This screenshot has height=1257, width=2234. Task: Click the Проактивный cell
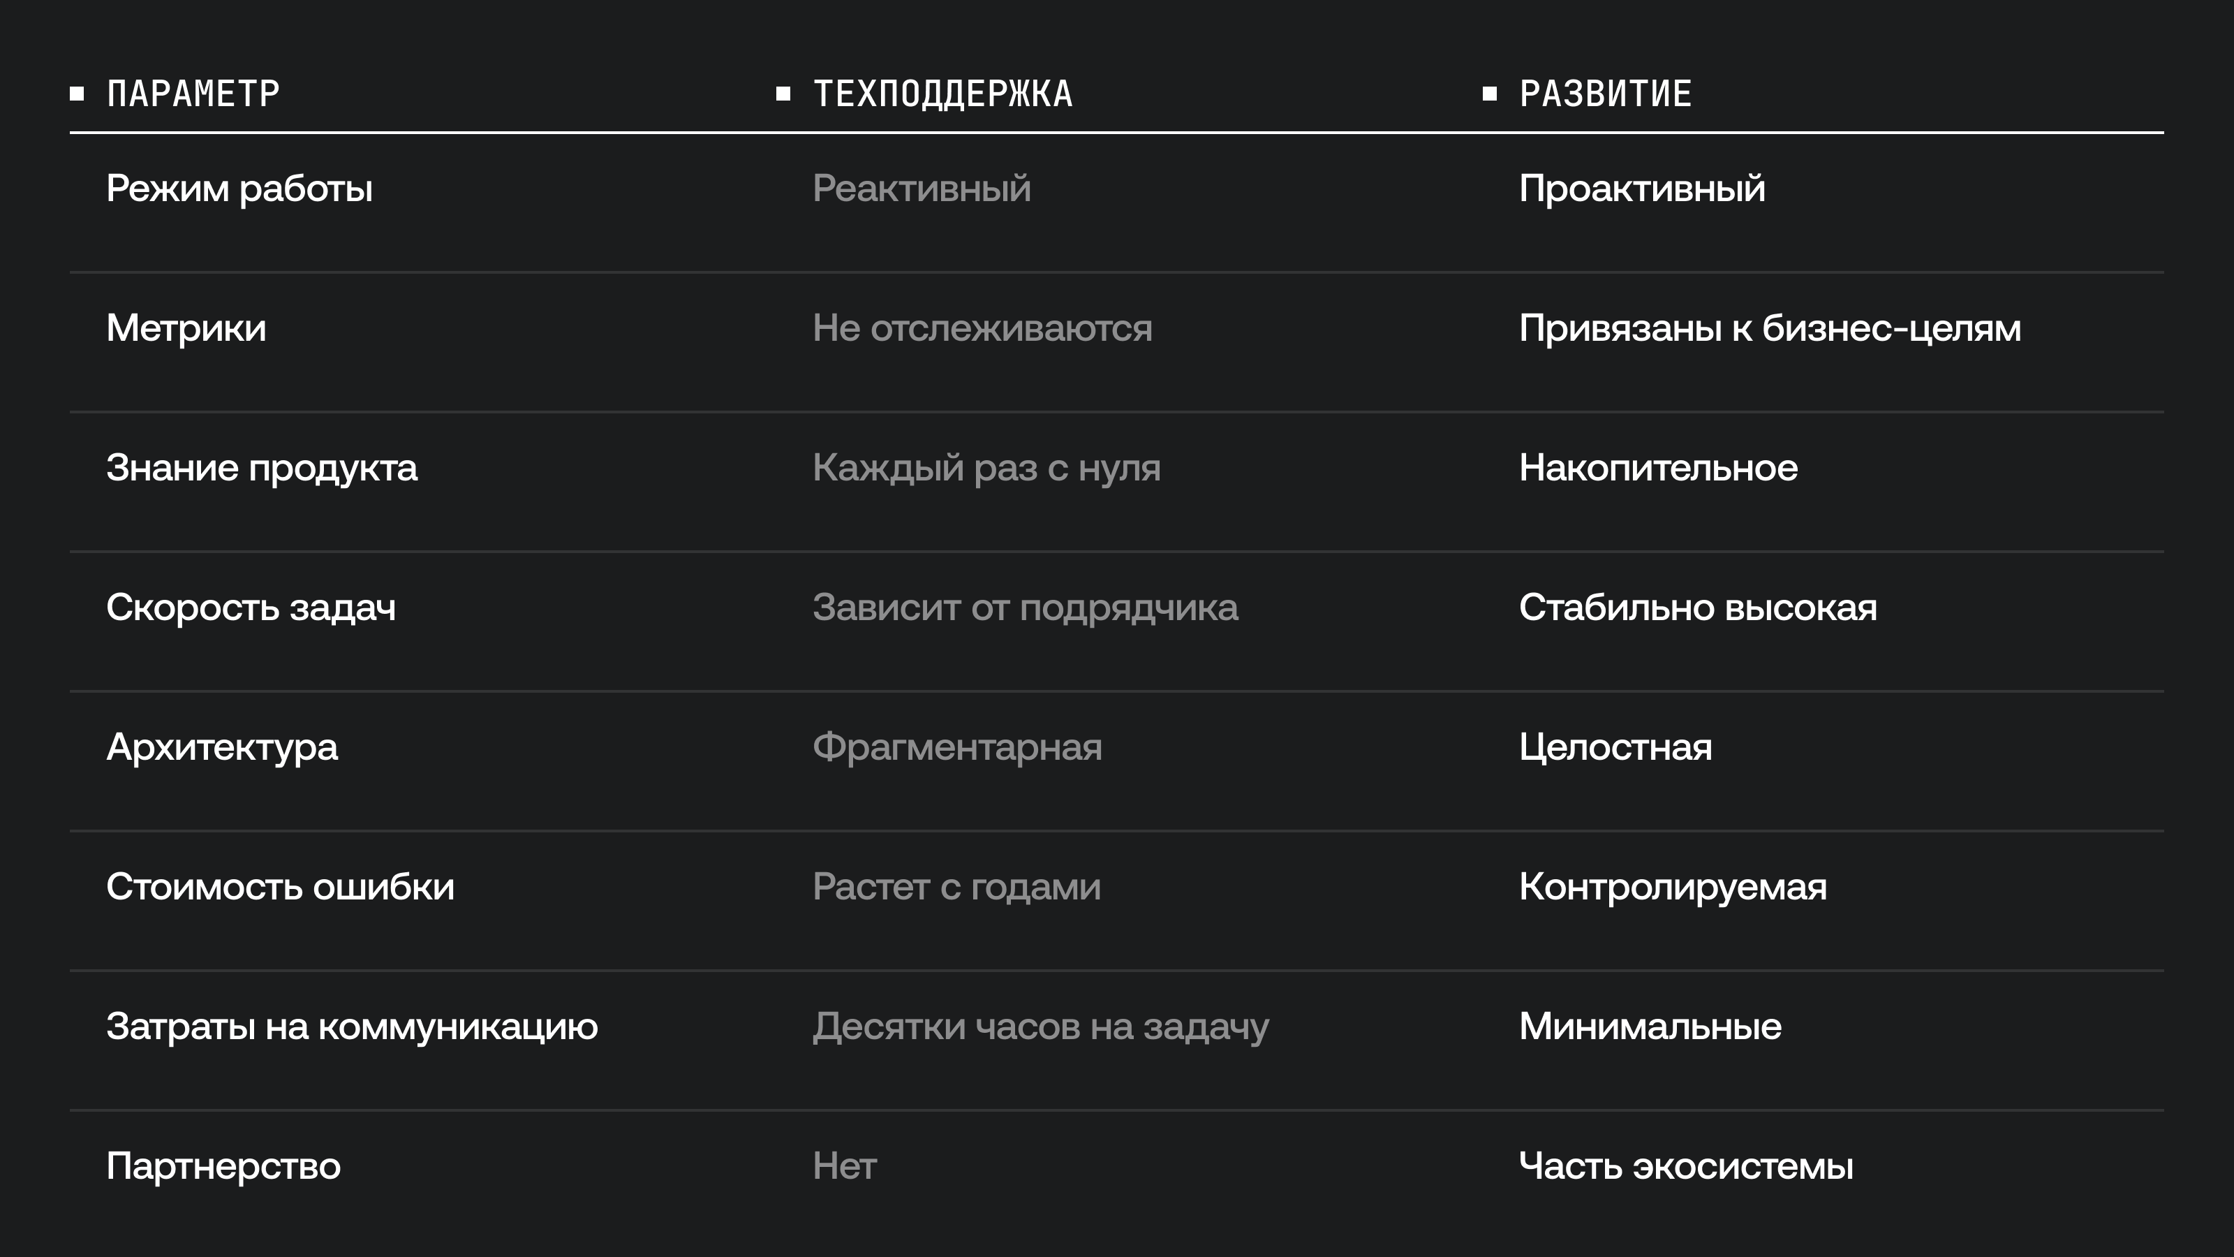pyautogui.click(x=1642, y=189)
